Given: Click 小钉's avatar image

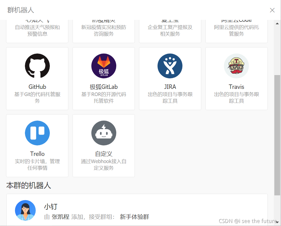Looking at the screenshot, I should pos(25,210).
